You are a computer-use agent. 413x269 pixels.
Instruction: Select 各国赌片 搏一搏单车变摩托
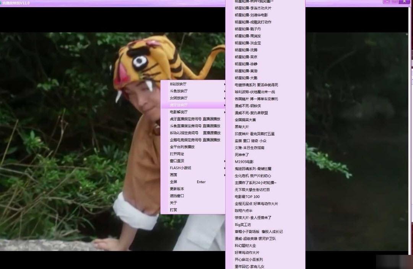click(x=265, y=99)
